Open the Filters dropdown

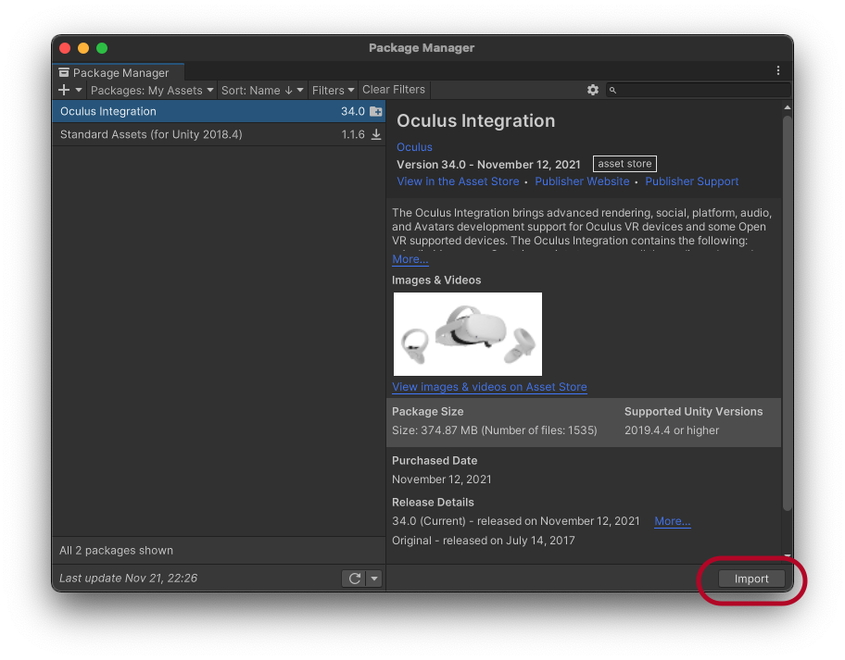click(333, 90)
